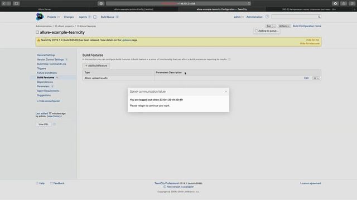
Task: Click the View DSL button
Action: coord(44,124)
